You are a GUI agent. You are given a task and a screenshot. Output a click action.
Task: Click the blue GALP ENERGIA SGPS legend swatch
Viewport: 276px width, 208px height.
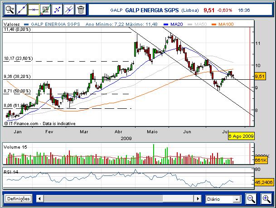[26, 24]
